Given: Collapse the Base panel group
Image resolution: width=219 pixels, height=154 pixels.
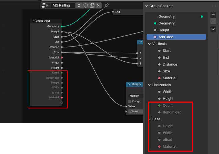Looking at the screenshot, I should tap(150, 119).
